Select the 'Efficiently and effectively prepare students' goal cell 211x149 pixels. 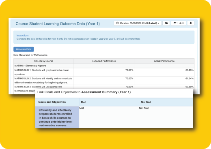57,117
